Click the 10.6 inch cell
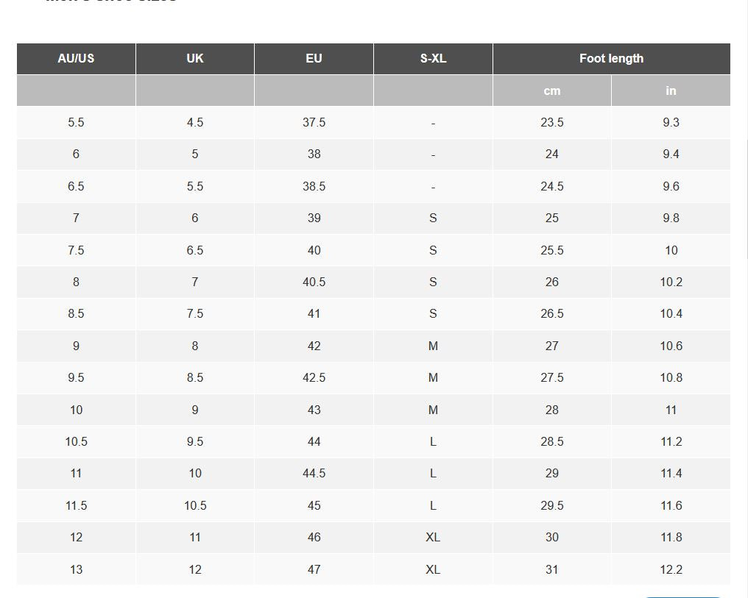Viewport: 748px width, 598px height. (x=671, y=346)
